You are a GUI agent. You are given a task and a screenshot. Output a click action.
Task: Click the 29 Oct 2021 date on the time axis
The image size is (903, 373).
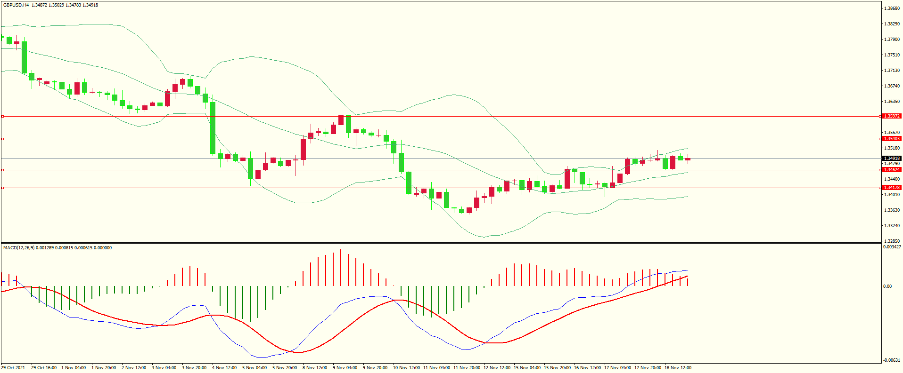(13, 368)
